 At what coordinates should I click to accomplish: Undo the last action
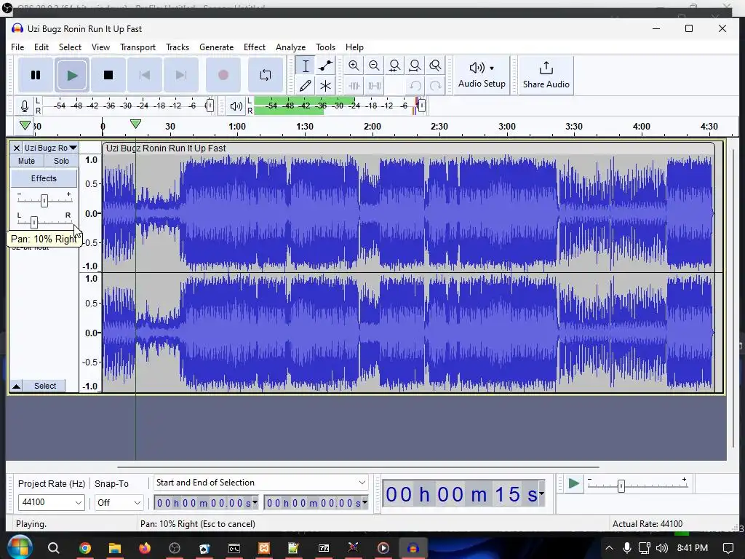click(x=415, y=86)
